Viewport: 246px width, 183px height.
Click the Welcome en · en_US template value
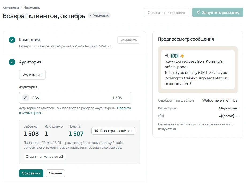(x=220, y=100)
